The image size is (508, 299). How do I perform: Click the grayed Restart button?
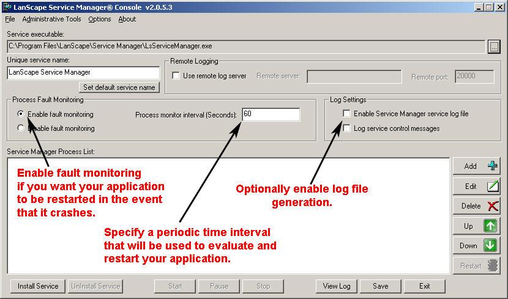click(476, 265)
